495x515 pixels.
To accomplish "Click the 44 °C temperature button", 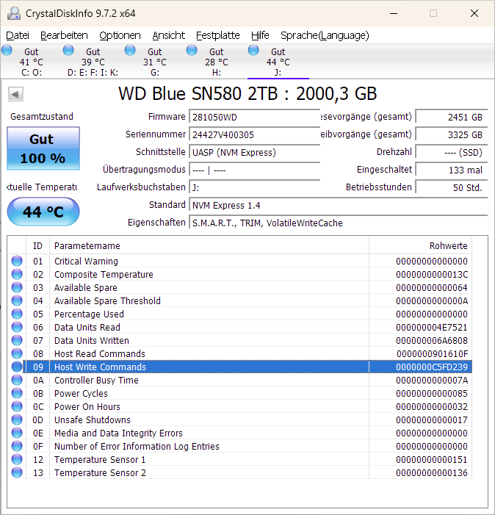I will (x=43, y=212).
